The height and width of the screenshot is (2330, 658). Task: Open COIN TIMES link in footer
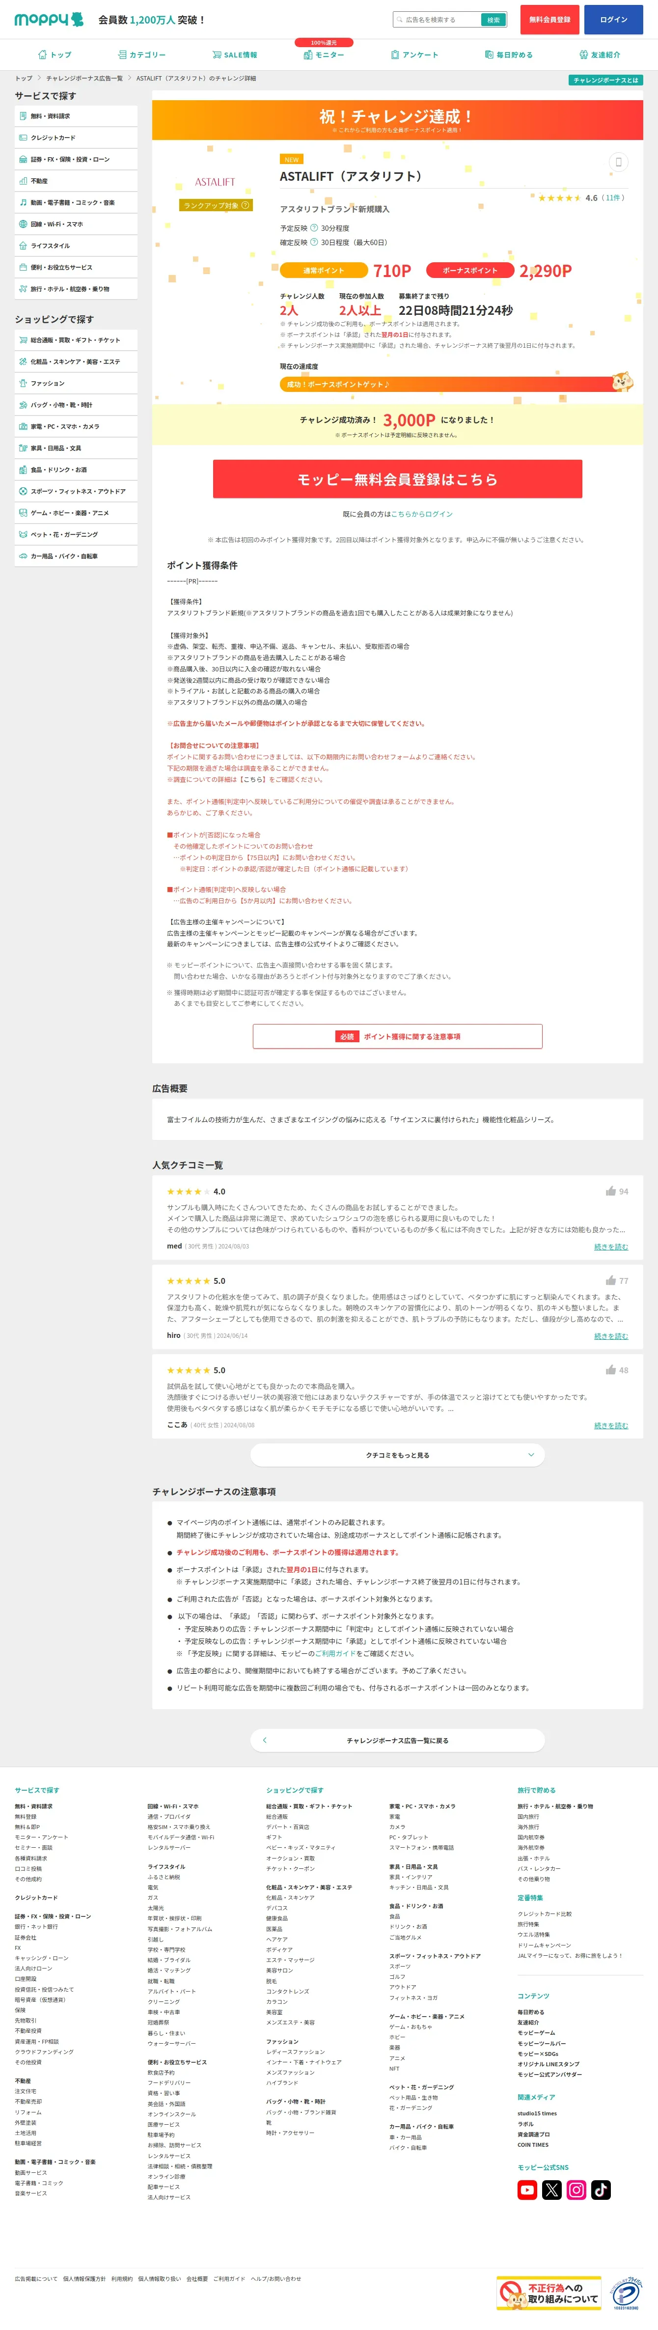point(532,2144)
